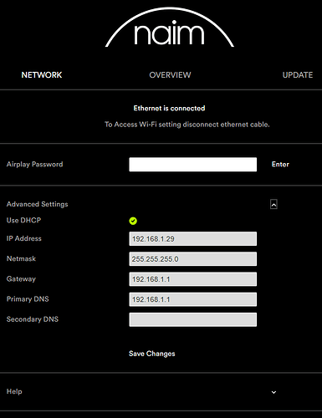
Task: Go to the UPDATE tab
Action: (x=298, y=75)
